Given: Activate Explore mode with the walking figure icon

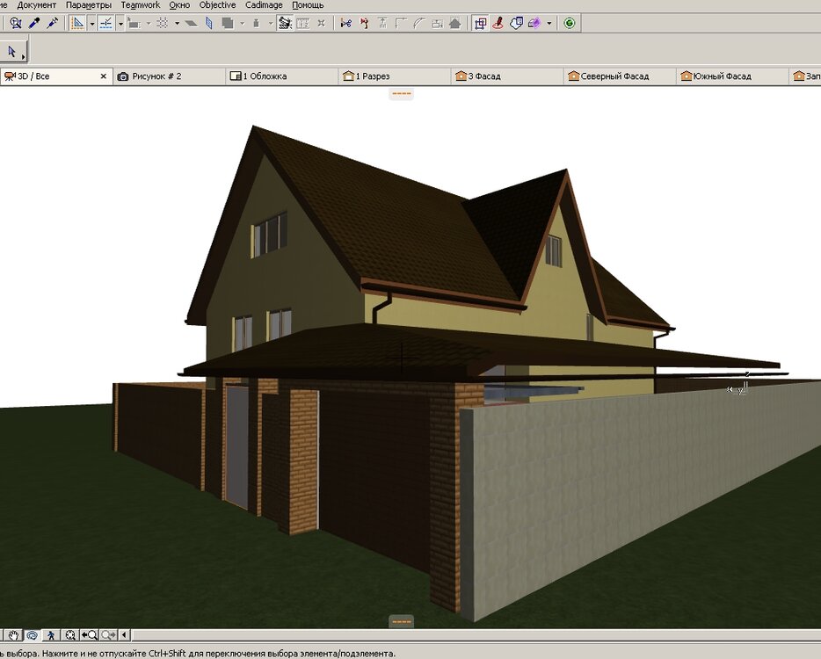Looking at the screenshot, I should click(x=51, y=634).
